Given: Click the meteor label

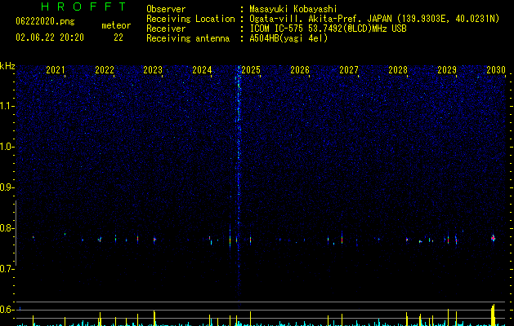Looking at the screenshot, I should 116,25.
